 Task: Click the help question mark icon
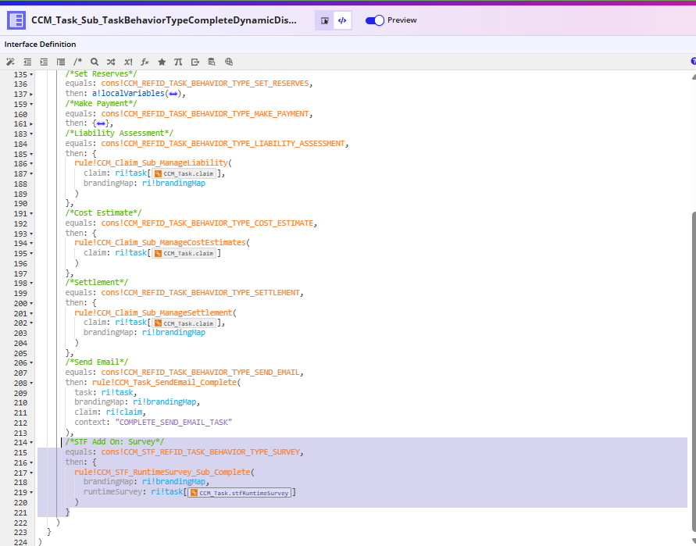click(x=693, y=61)
